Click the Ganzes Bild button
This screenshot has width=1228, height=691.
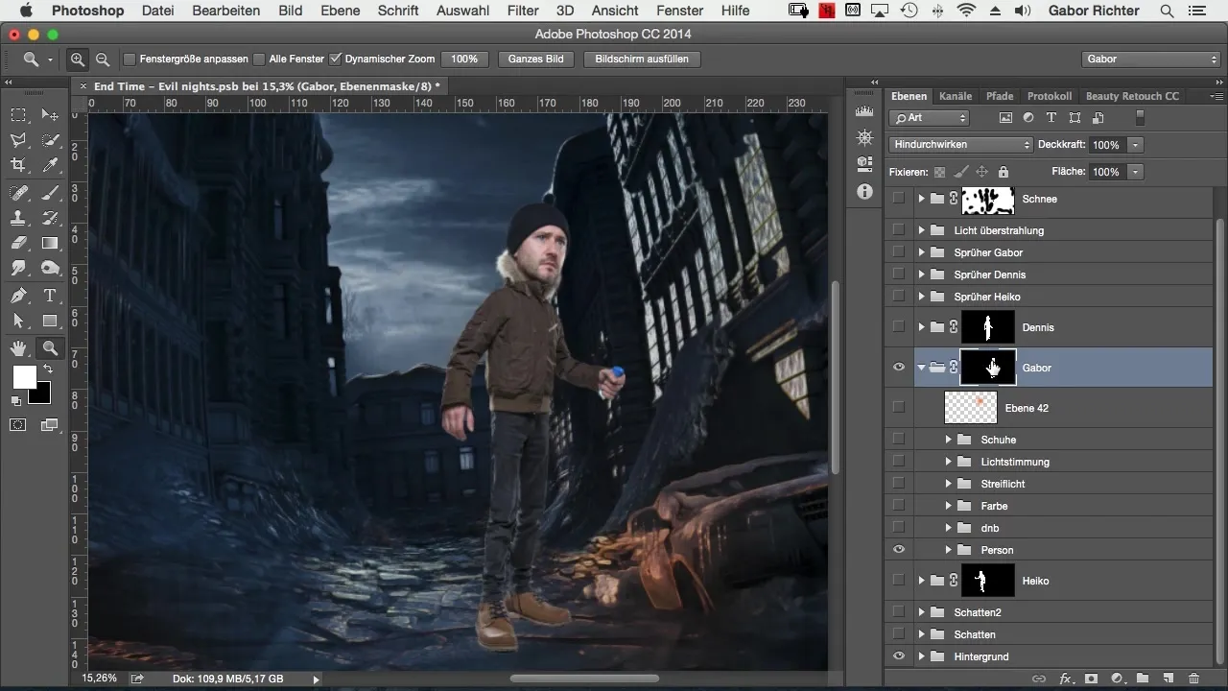(x=535, y=60)
